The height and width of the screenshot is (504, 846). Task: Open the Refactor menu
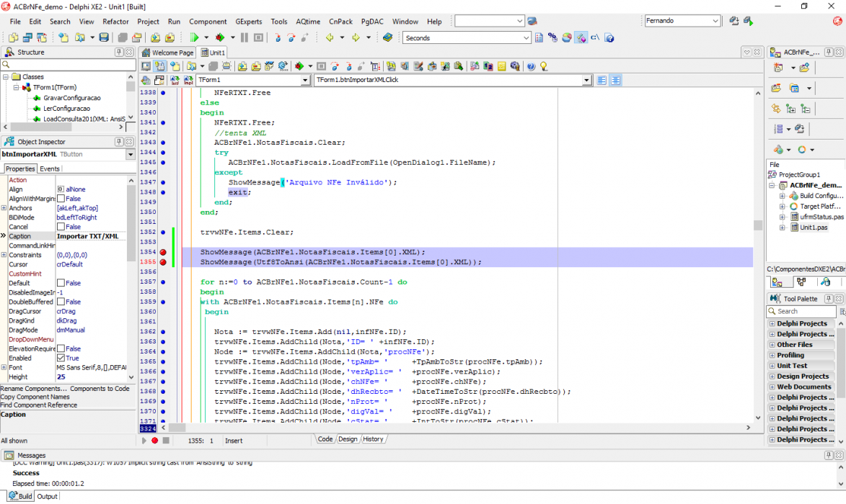pyautogui.click(x=115, y=22)
